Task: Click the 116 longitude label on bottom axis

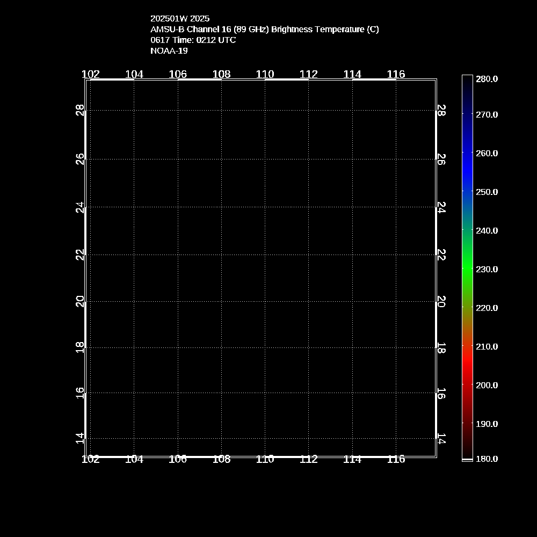Action: coord(396,459)
